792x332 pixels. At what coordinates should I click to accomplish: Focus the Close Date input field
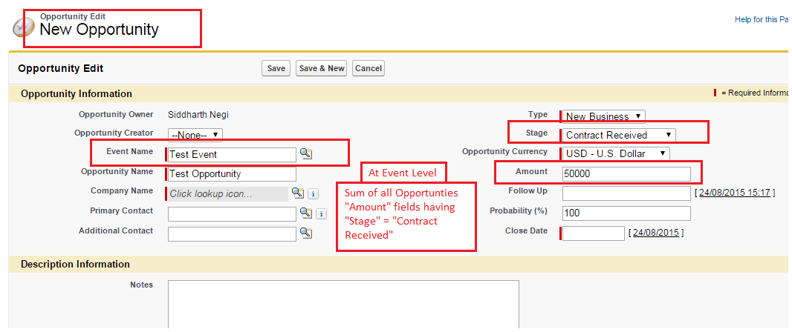(x=594, y=233)
